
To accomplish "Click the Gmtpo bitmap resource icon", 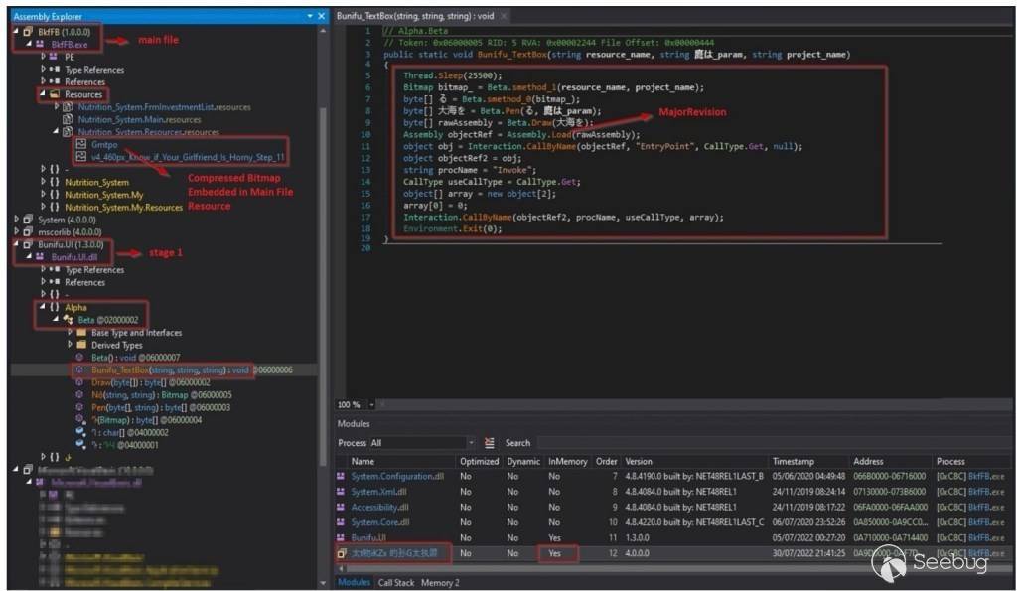I will point(80,144).
